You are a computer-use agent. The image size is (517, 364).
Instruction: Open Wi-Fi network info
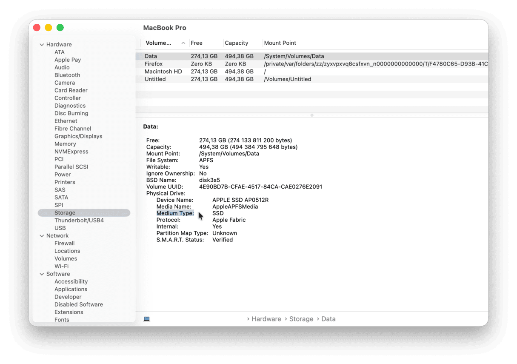(62, 267)
